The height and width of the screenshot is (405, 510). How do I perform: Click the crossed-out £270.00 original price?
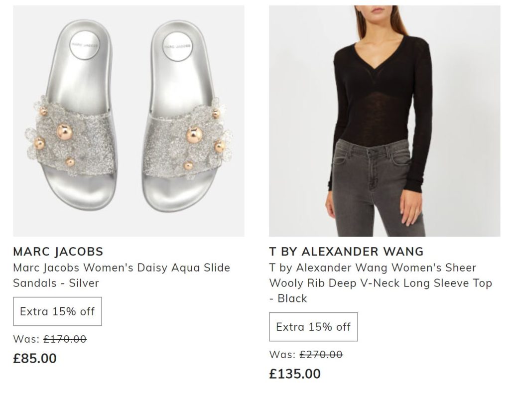tap(321, 355)
